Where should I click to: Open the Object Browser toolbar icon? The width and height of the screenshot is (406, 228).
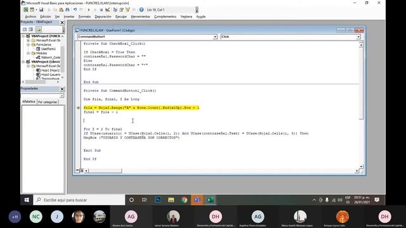click(128, 10)
